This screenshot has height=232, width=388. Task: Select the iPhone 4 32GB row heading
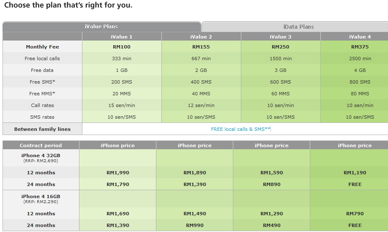pyautogui.click(x=41, y=158)
